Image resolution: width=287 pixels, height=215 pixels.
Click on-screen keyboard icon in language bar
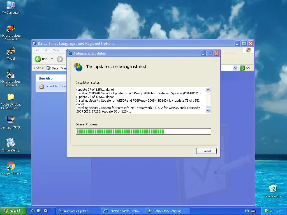(253, 211)
